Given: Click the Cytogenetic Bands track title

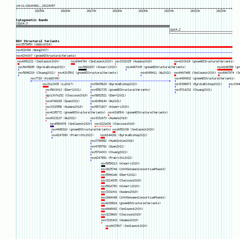Looking at the screenshot, I should pos(32,20).
